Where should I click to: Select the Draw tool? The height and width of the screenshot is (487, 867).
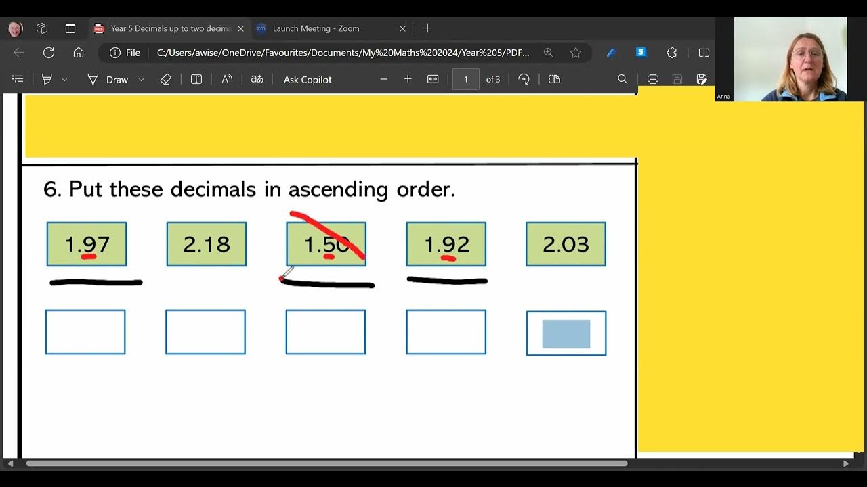point(108,79)
